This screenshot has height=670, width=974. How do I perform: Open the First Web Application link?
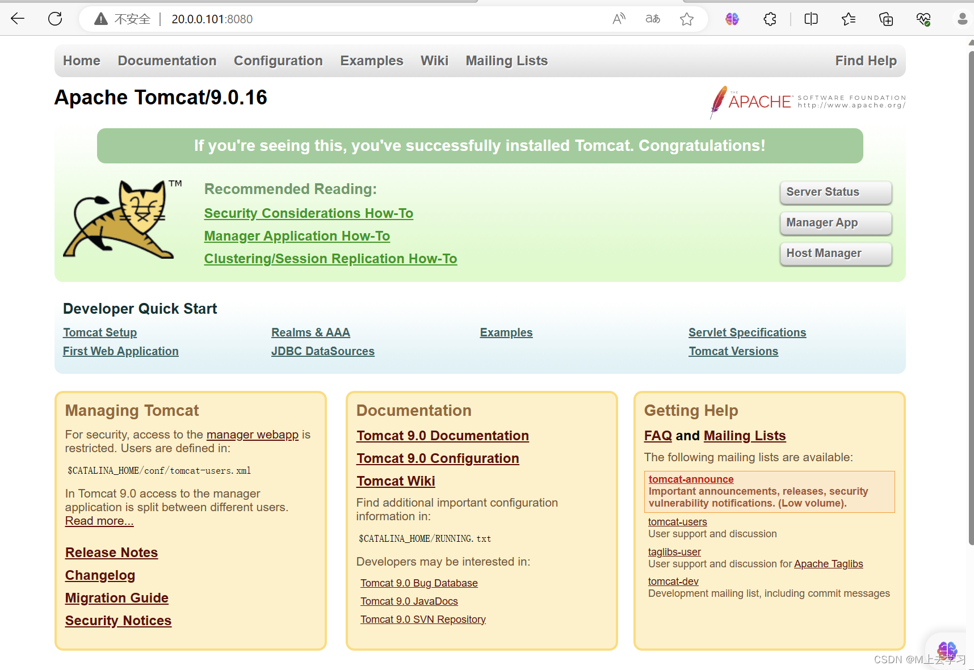point(120,351)
